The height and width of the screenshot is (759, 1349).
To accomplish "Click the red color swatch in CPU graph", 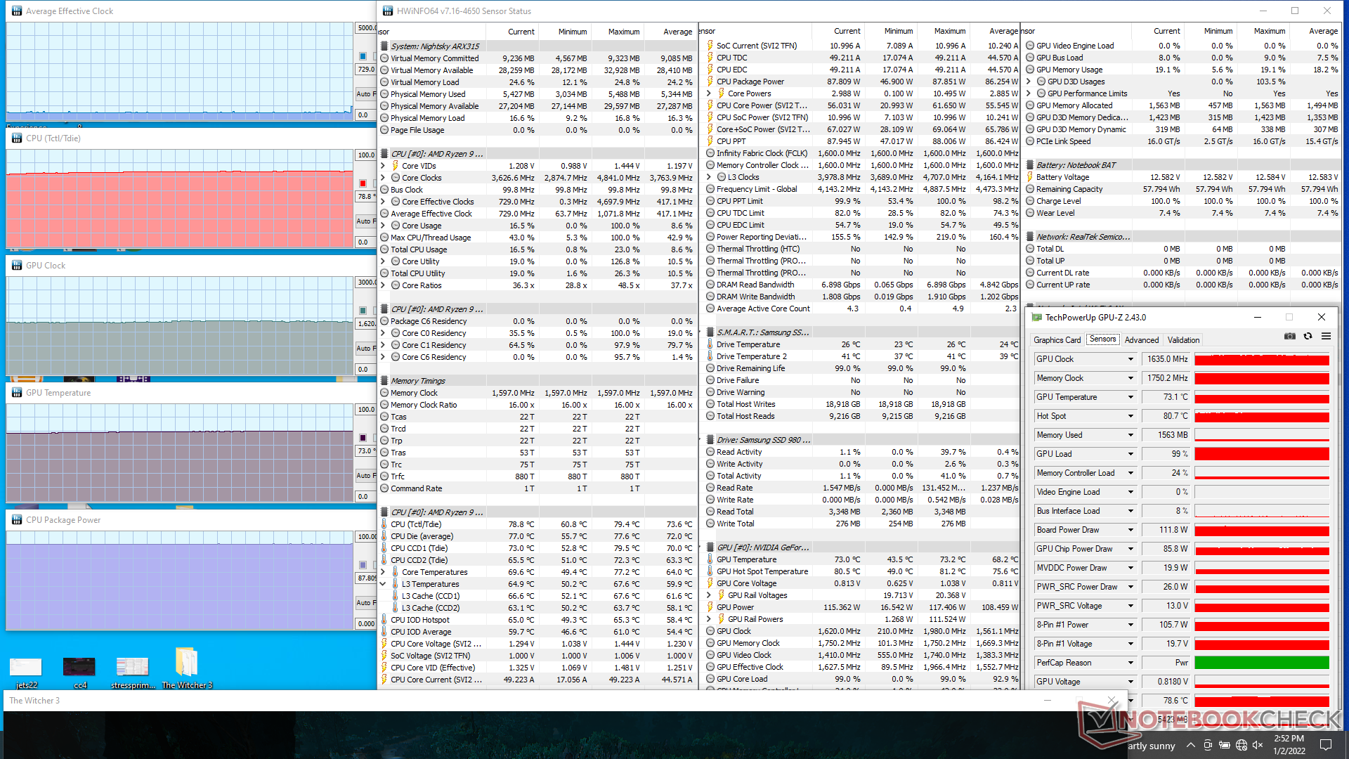I will pos(363,183).
